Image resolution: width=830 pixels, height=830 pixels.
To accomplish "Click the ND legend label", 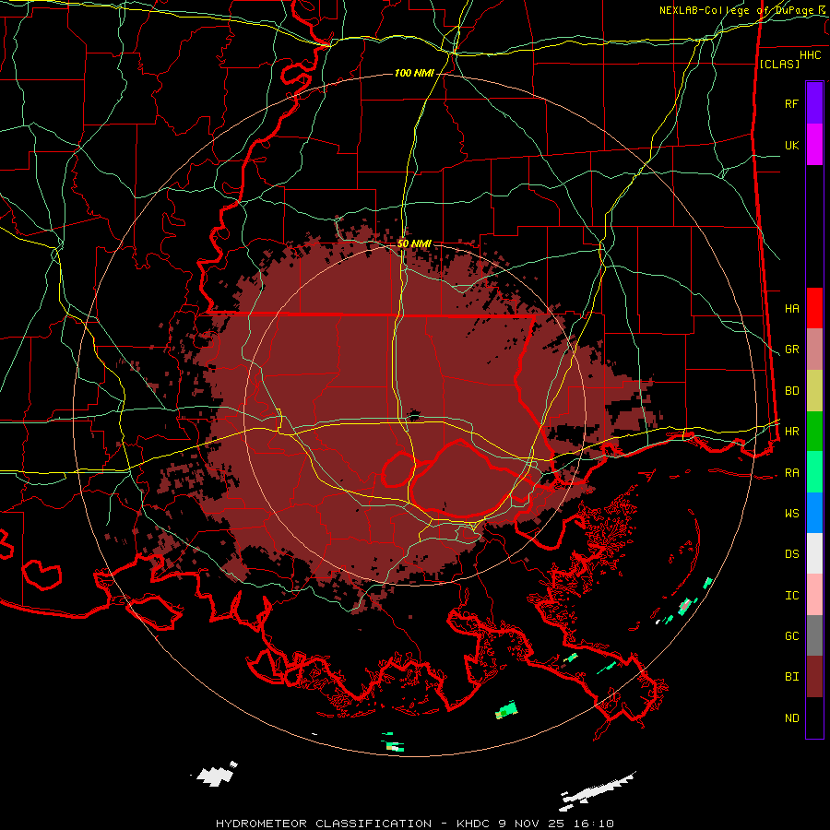I will coord(791,717).
